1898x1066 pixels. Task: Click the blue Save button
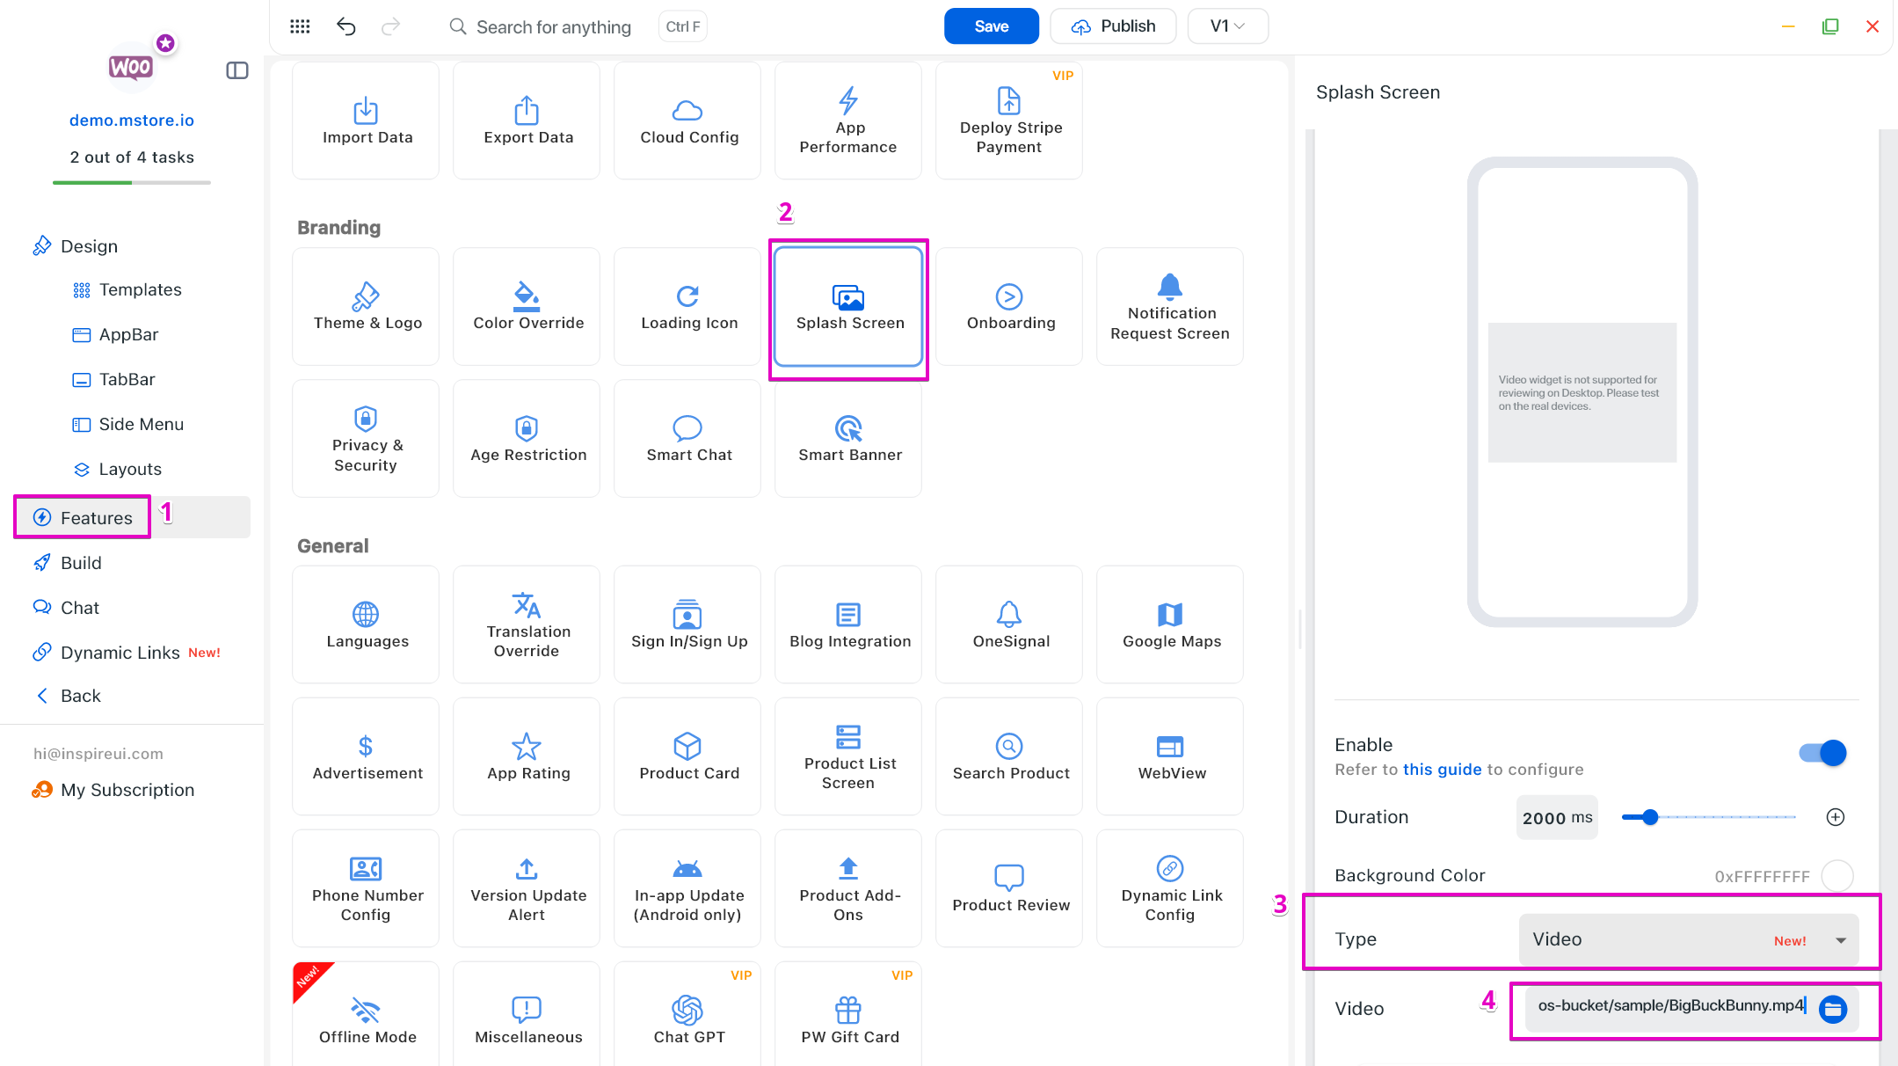(x=991, y=26)
